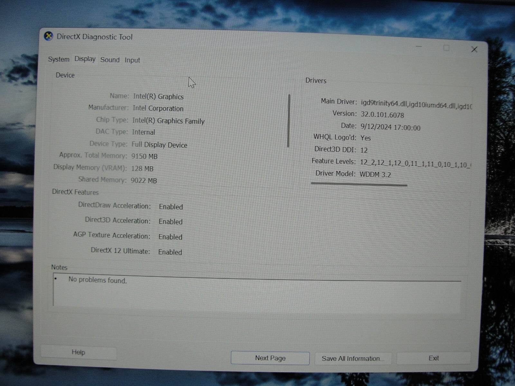Close the DirectX Diagnostic Tool window
The image size is (515, 386).
(x=474, y=49)
